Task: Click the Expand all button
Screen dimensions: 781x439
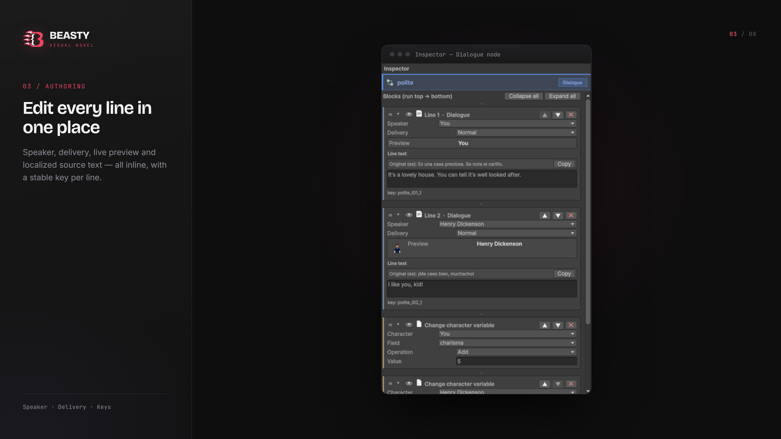Action: point(562,96)
